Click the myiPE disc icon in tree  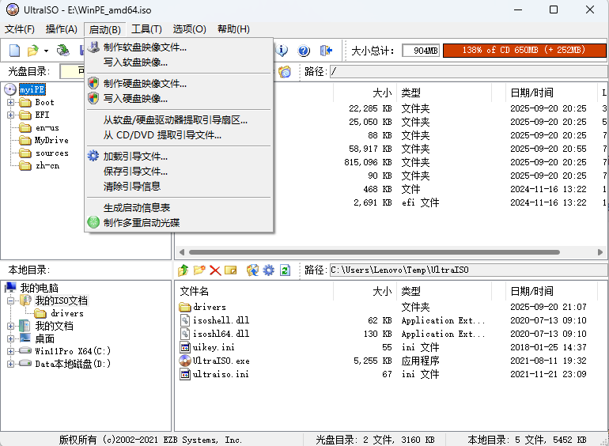point(10,89)
